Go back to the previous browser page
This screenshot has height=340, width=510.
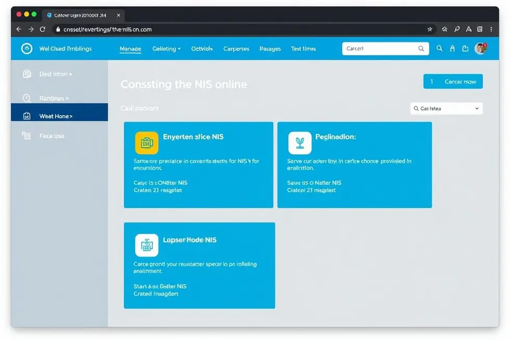(x=19, y=30)
